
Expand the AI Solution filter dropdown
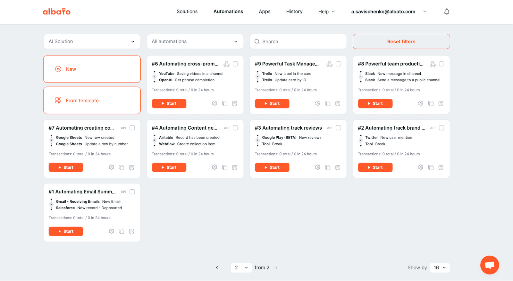pos(92,41)
